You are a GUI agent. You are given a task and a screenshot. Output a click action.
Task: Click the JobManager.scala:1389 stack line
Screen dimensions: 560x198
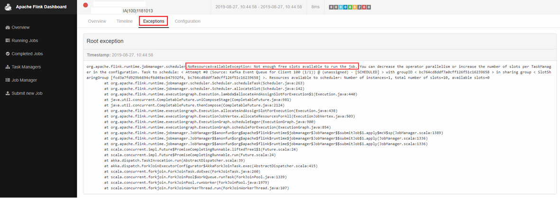point(274,133)
